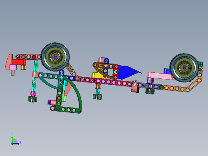Select the small blue block near the right wheel
This screenshot has height=156, width=208.
click(x=167, y=71)
